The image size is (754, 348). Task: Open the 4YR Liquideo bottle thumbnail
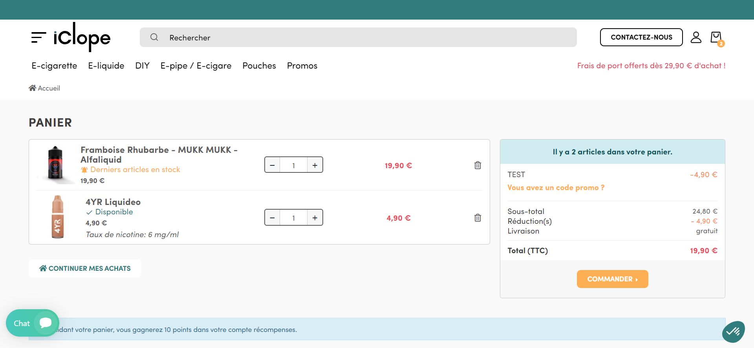(x=58, y=217)
